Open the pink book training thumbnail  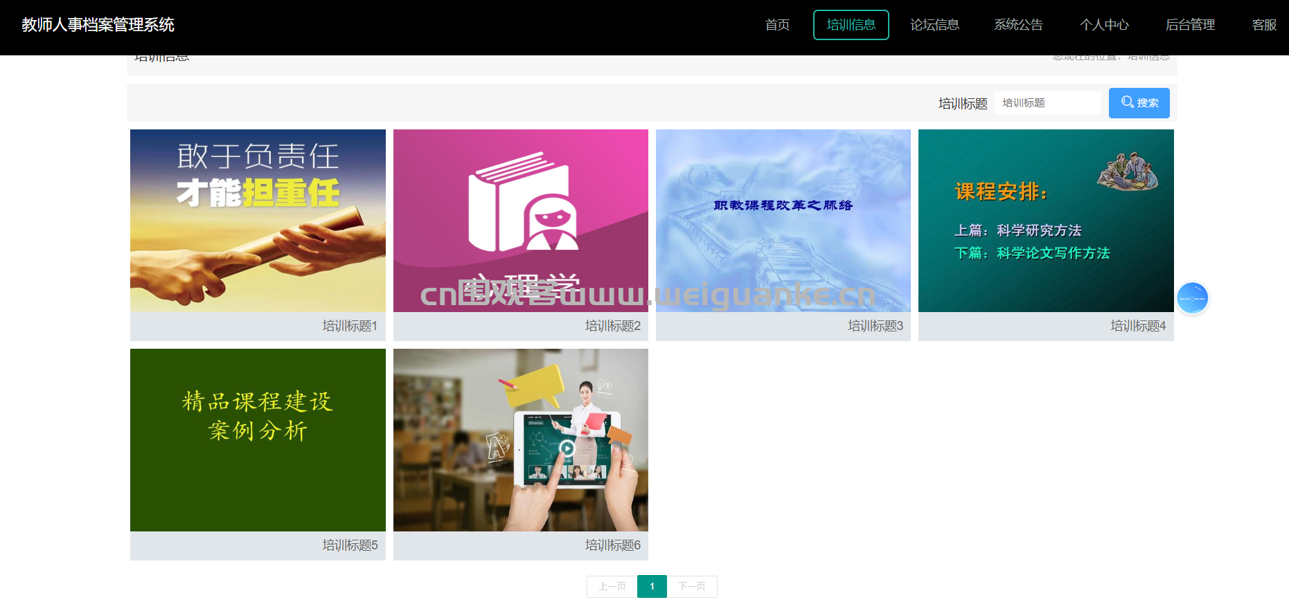point(521,221)
